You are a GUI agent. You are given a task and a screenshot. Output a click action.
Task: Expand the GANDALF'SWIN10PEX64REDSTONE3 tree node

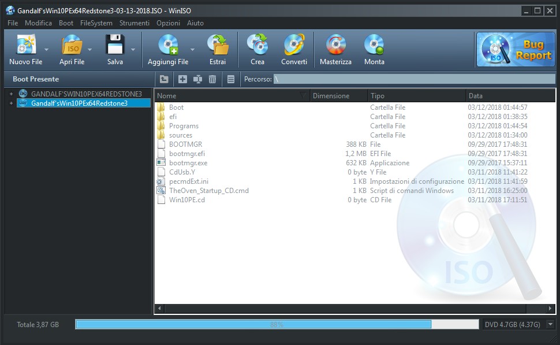[11, 94]
